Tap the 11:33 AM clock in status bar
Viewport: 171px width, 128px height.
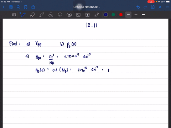click(5, 2)
